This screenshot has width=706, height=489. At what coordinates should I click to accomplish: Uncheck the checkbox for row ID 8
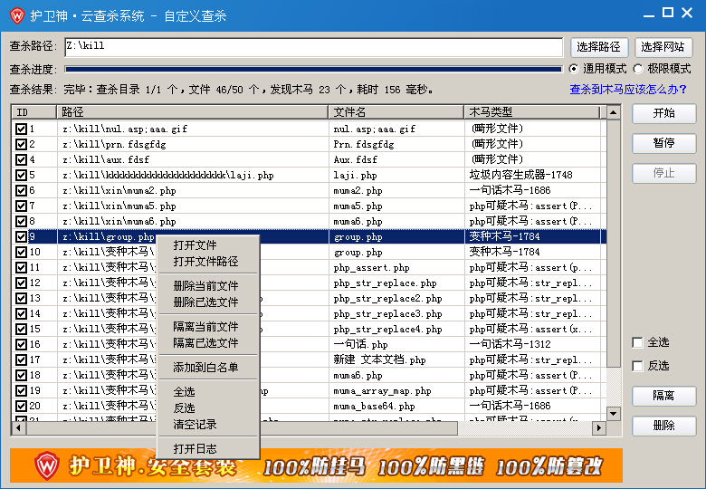21,221
